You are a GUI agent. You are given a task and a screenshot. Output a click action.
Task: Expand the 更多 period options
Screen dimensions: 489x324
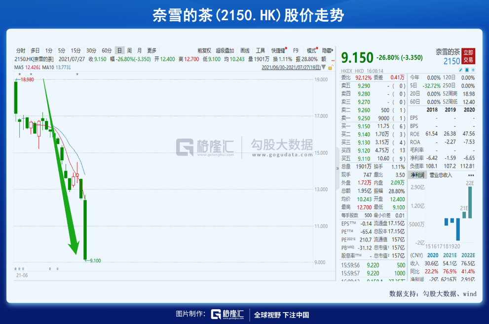pos(152,50)
